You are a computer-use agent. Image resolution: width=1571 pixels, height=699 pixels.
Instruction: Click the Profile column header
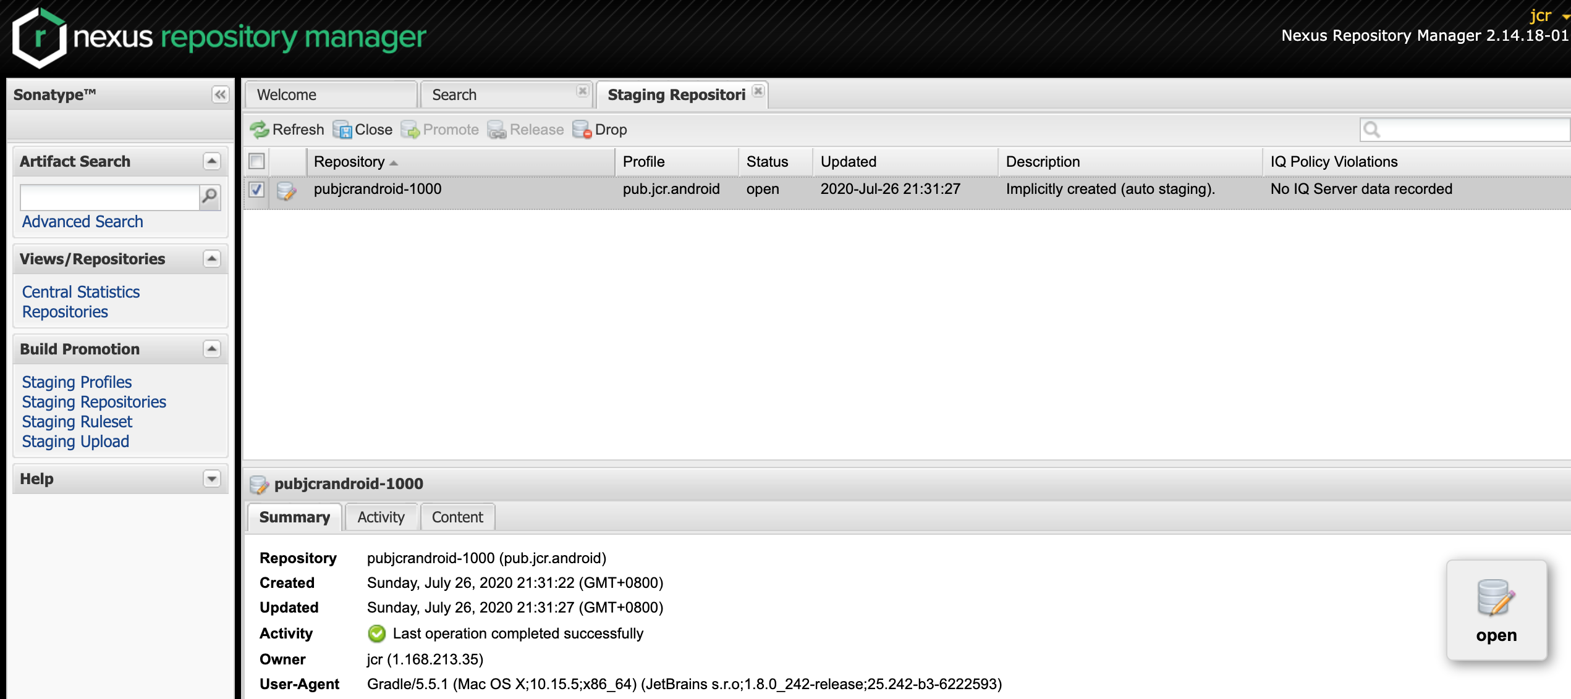point(677,162)
